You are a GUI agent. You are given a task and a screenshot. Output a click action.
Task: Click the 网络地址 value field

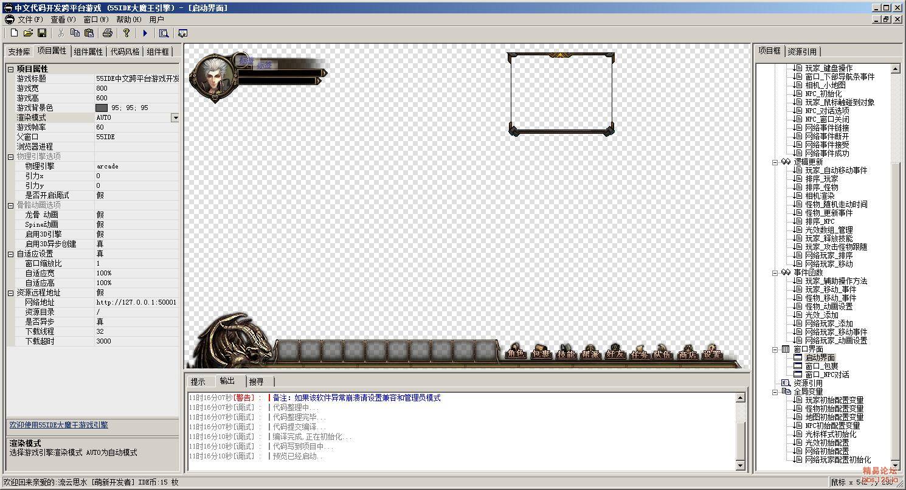click(x=137, y=302)
